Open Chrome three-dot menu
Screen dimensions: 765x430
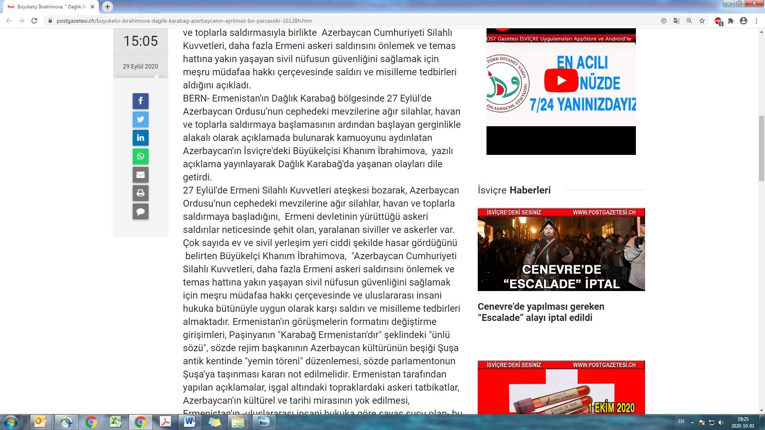tap(756, 21)
